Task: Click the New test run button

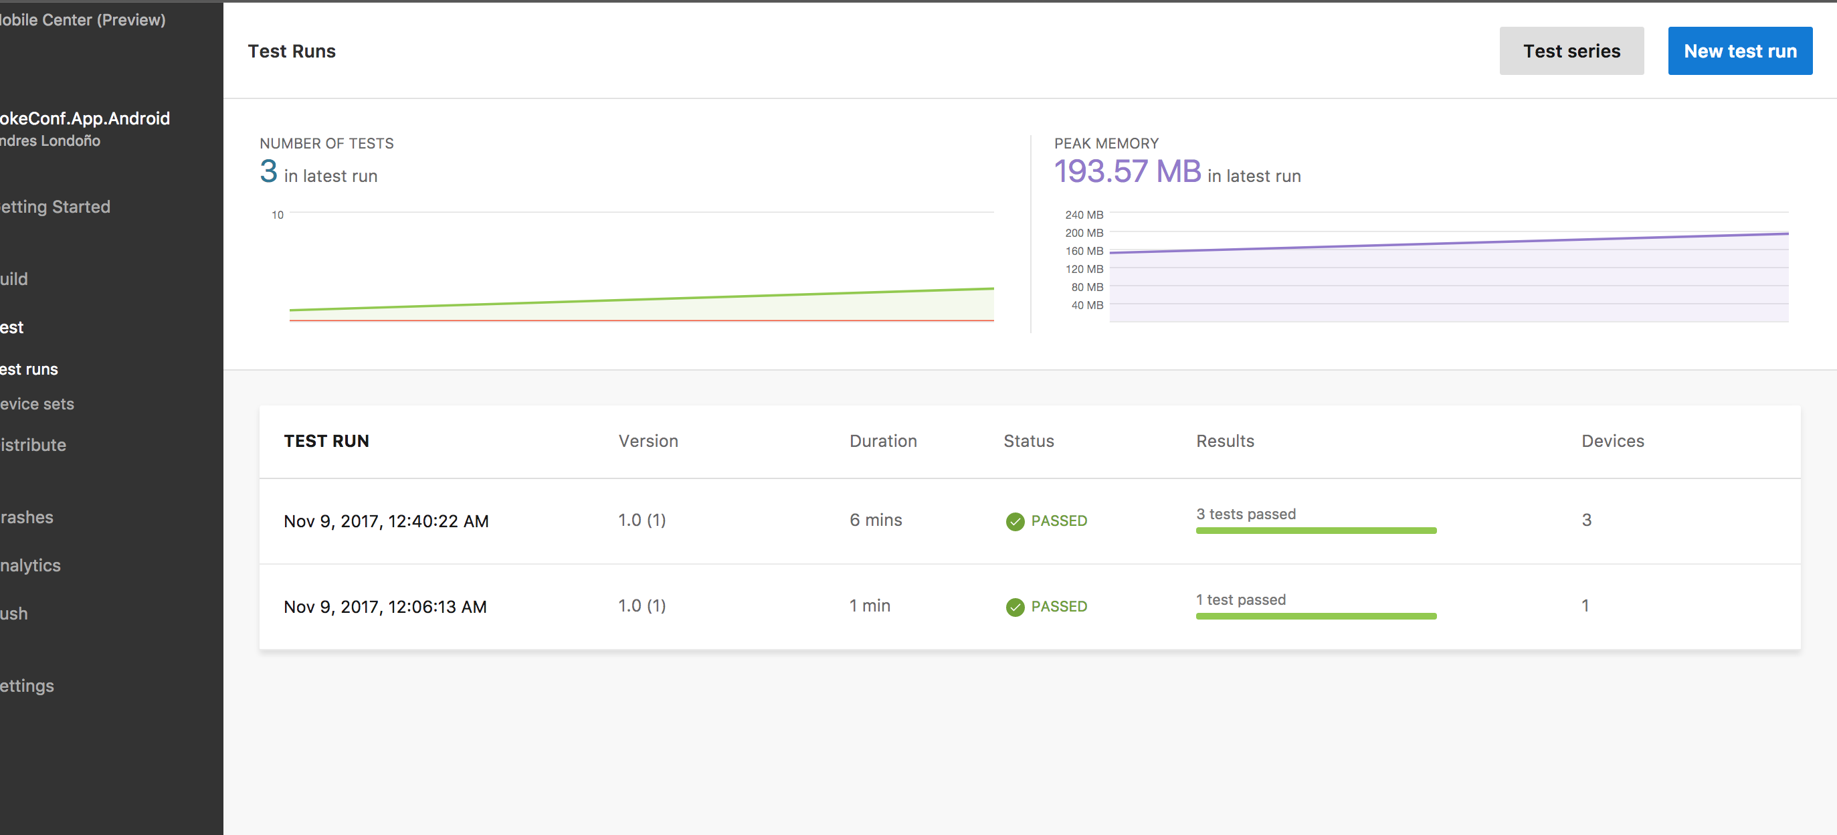Action: 1739,51
